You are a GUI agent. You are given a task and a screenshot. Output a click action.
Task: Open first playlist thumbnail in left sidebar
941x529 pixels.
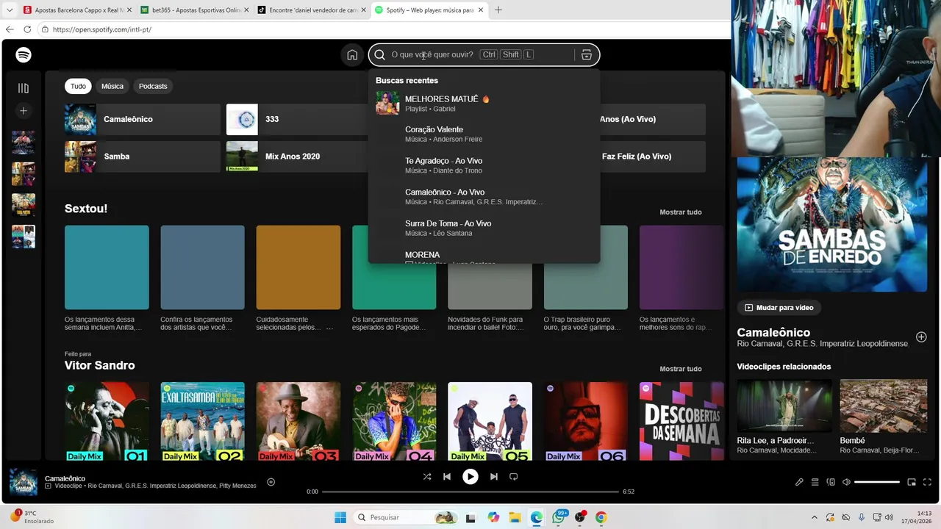pyautogui.click(x=24, y=143)
